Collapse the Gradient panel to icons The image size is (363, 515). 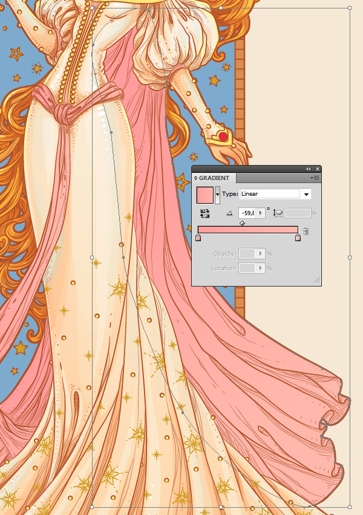pos(309,169)
